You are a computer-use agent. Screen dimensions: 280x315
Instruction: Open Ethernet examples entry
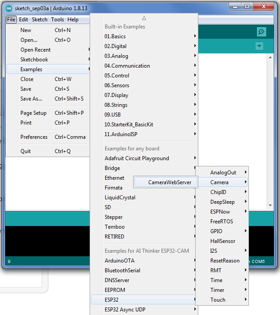point(114,178)
